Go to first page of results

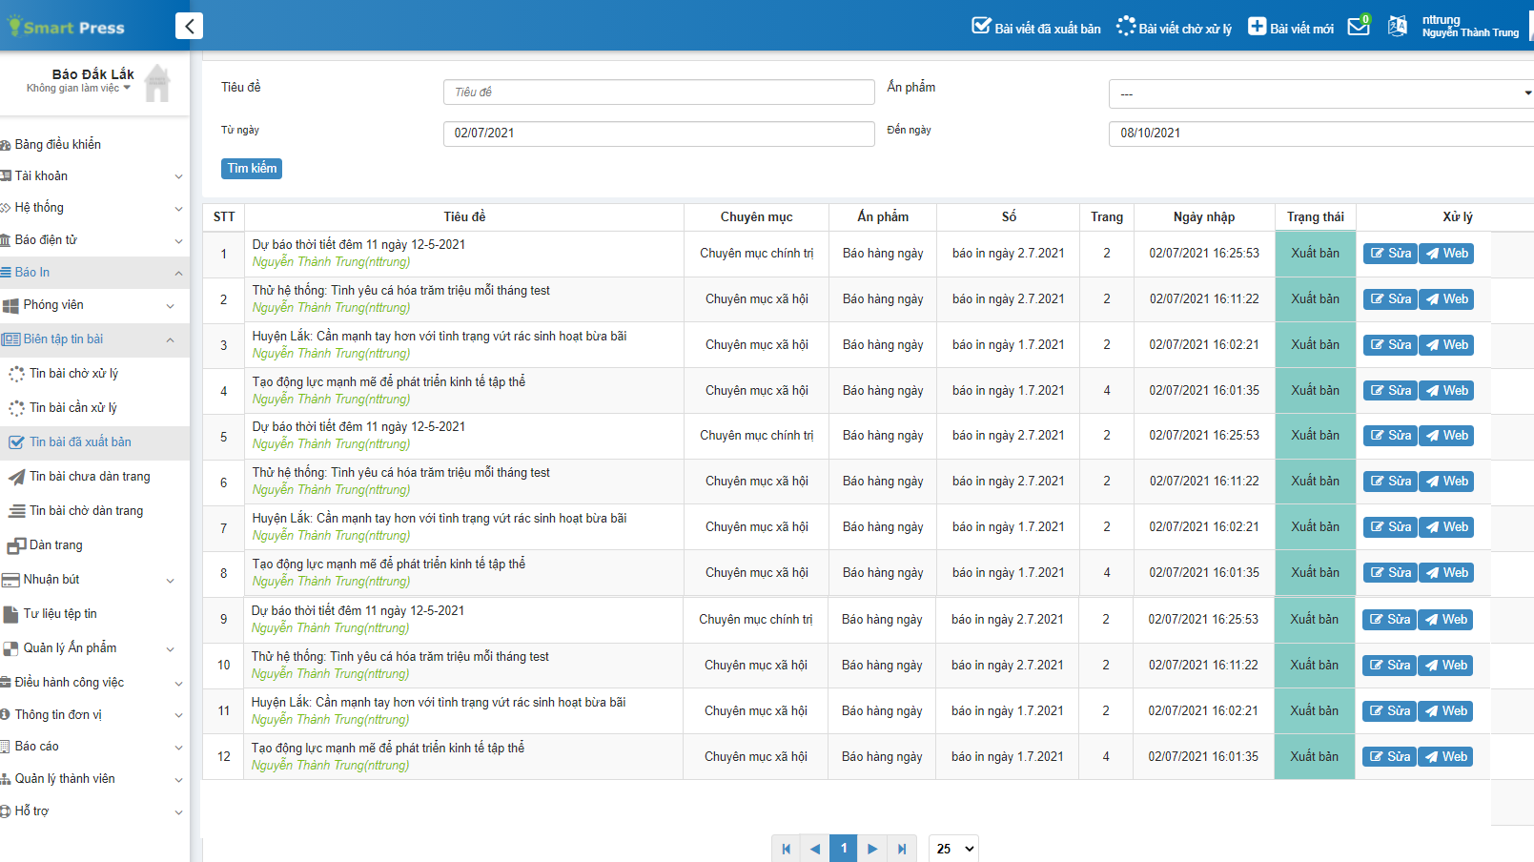[x=786, y=849]
